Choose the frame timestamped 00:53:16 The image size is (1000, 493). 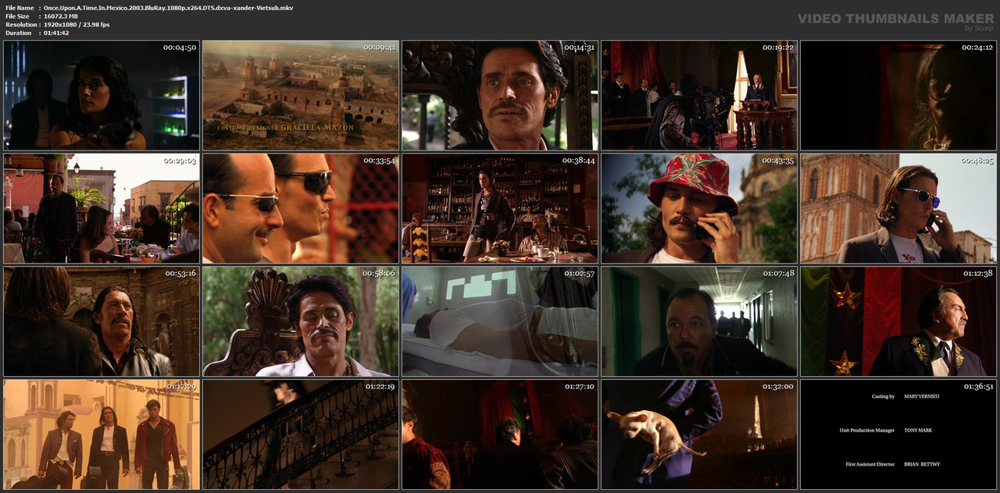pos(102,321)
